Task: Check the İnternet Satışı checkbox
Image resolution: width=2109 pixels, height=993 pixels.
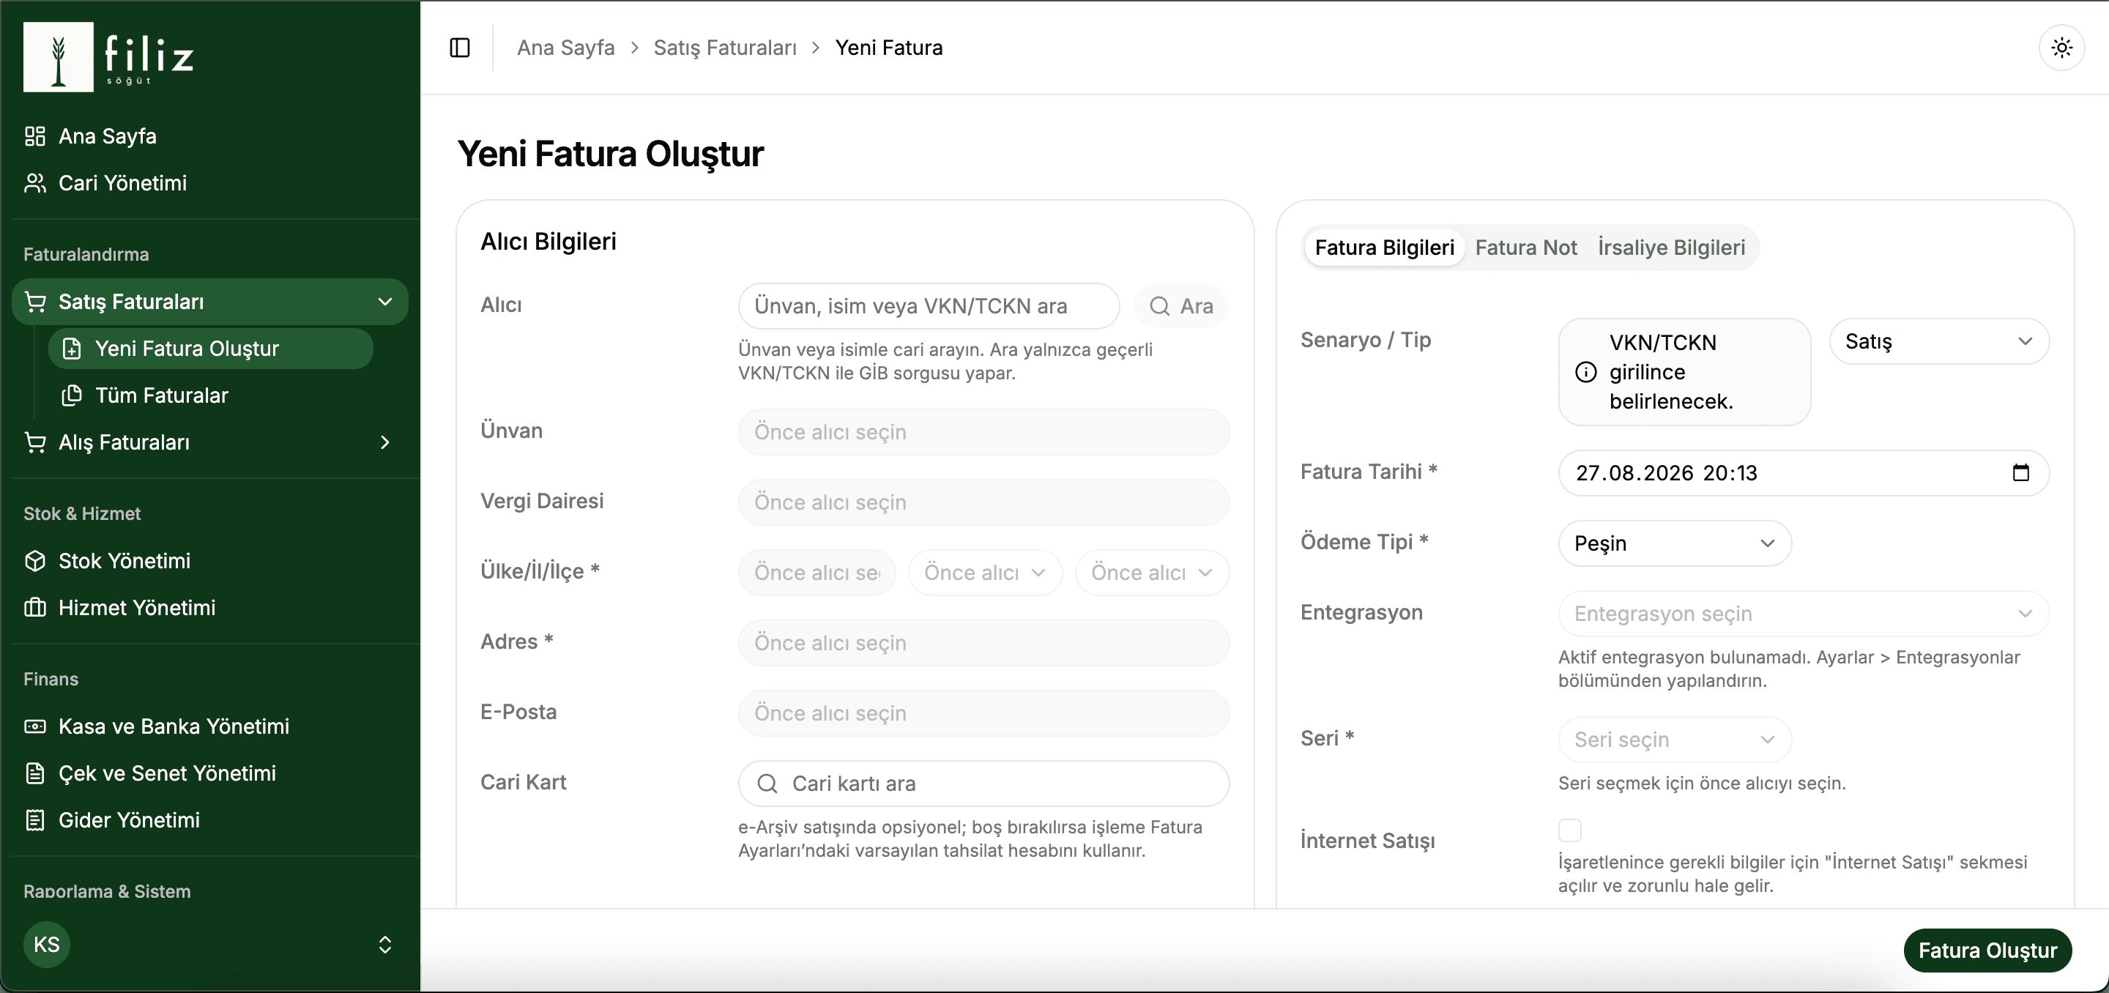Action: coord(1569,830)
